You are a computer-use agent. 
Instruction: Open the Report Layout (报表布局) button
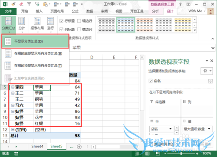[37, 25]
